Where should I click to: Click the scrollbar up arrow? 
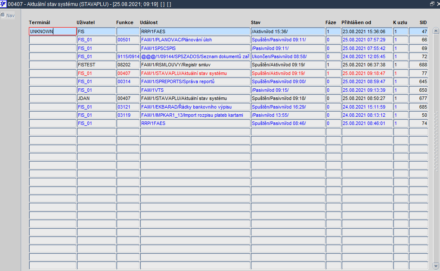point(436,31)
